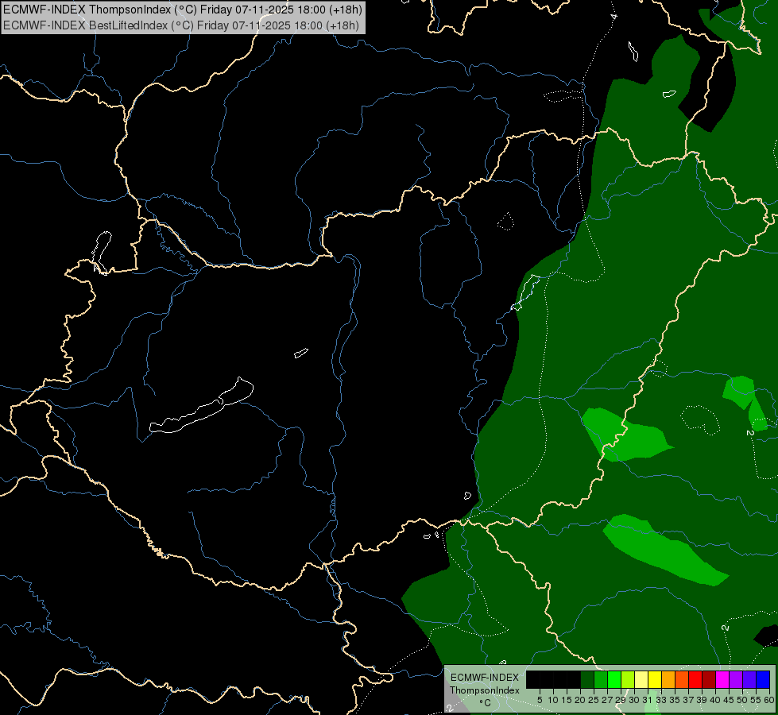The height and width of the screenshot is (715, 778).
Task: Select the dark red 39–40 legend swatch
Action: pos(709,679)
